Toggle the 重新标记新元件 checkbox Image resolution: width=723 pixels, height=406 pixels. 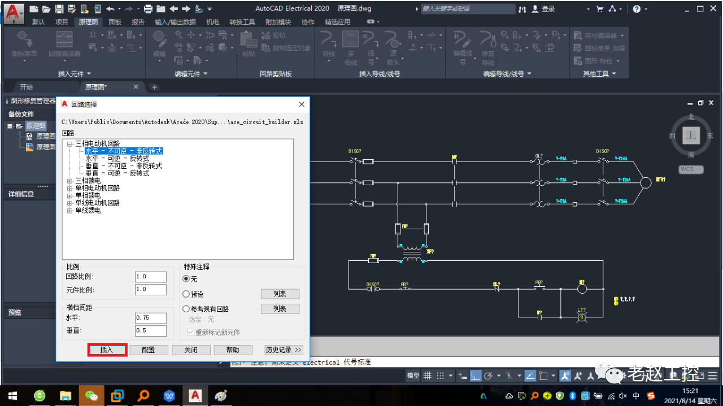click(191, 332)
